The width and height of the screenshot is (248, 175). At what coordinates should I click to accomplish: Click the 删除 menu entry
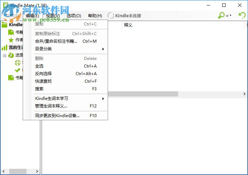pyautogui.click(x=66, y=59)
